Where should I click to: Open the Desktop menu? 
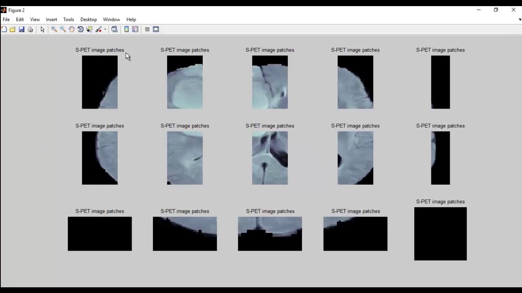[88, 20]
